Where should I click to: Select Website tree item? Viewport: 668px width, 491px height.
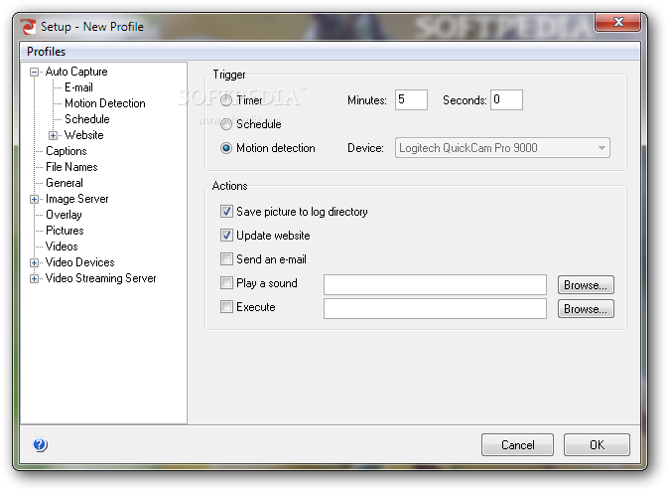(x=84, y=135)
